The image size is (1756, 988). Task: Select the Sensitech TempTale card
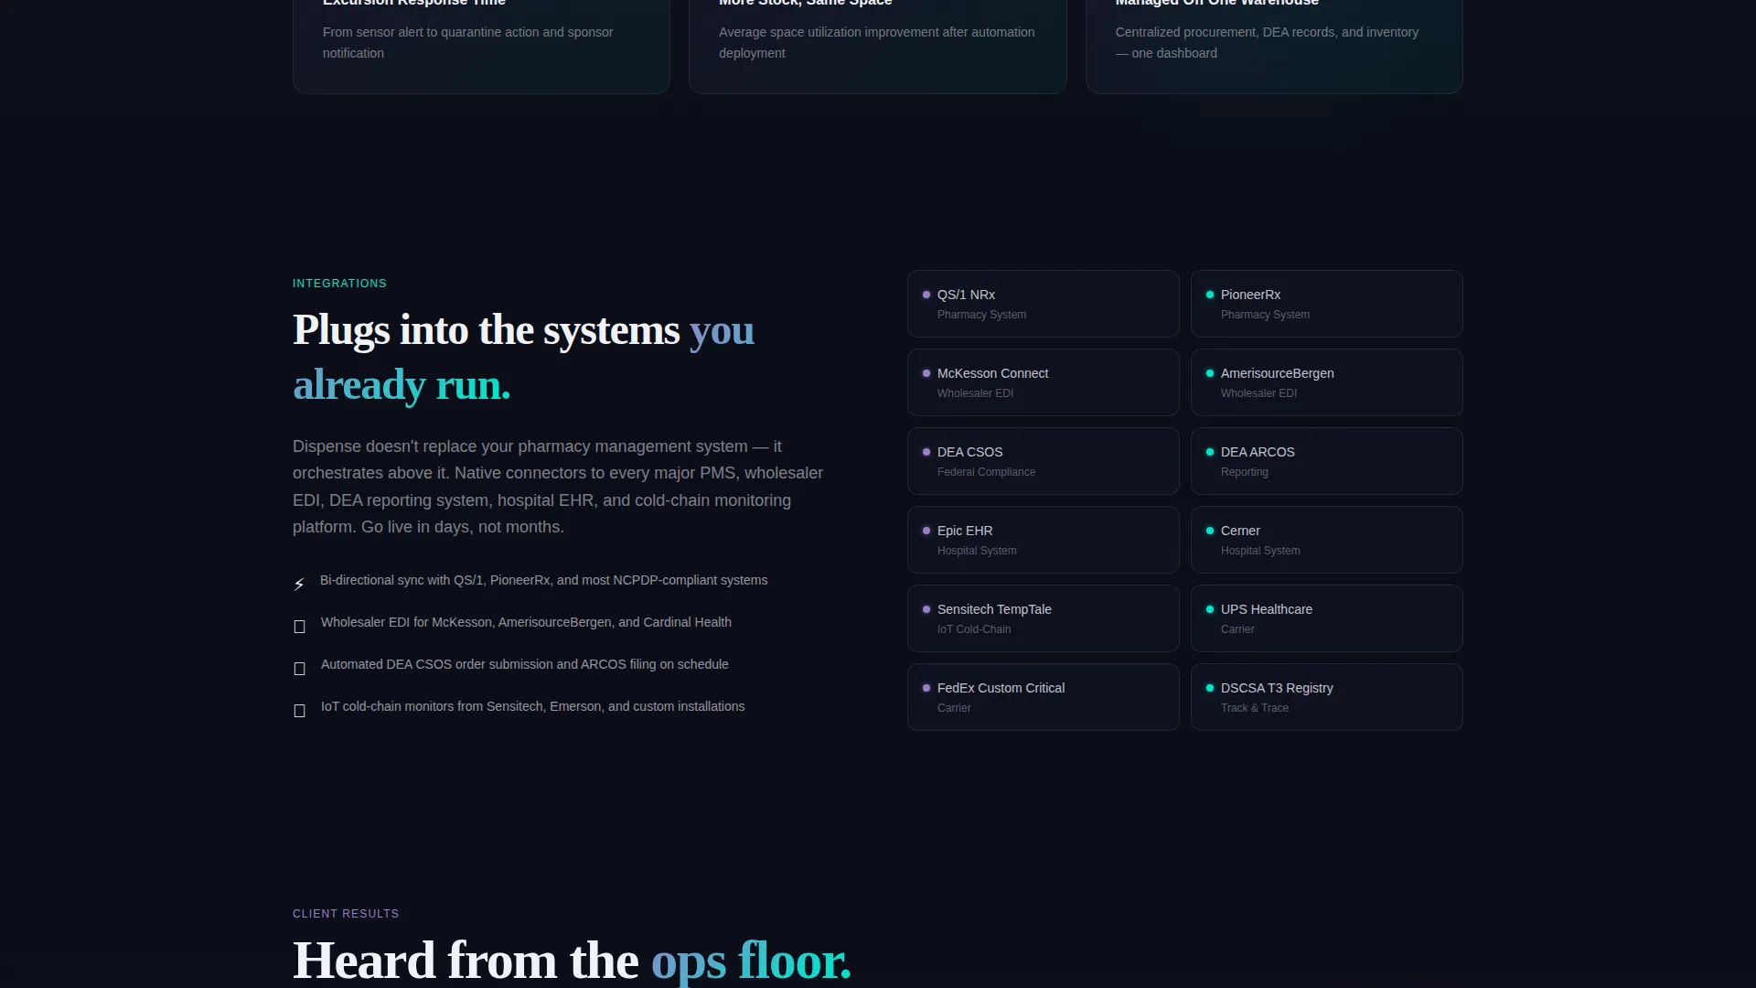coord(1043,618)
